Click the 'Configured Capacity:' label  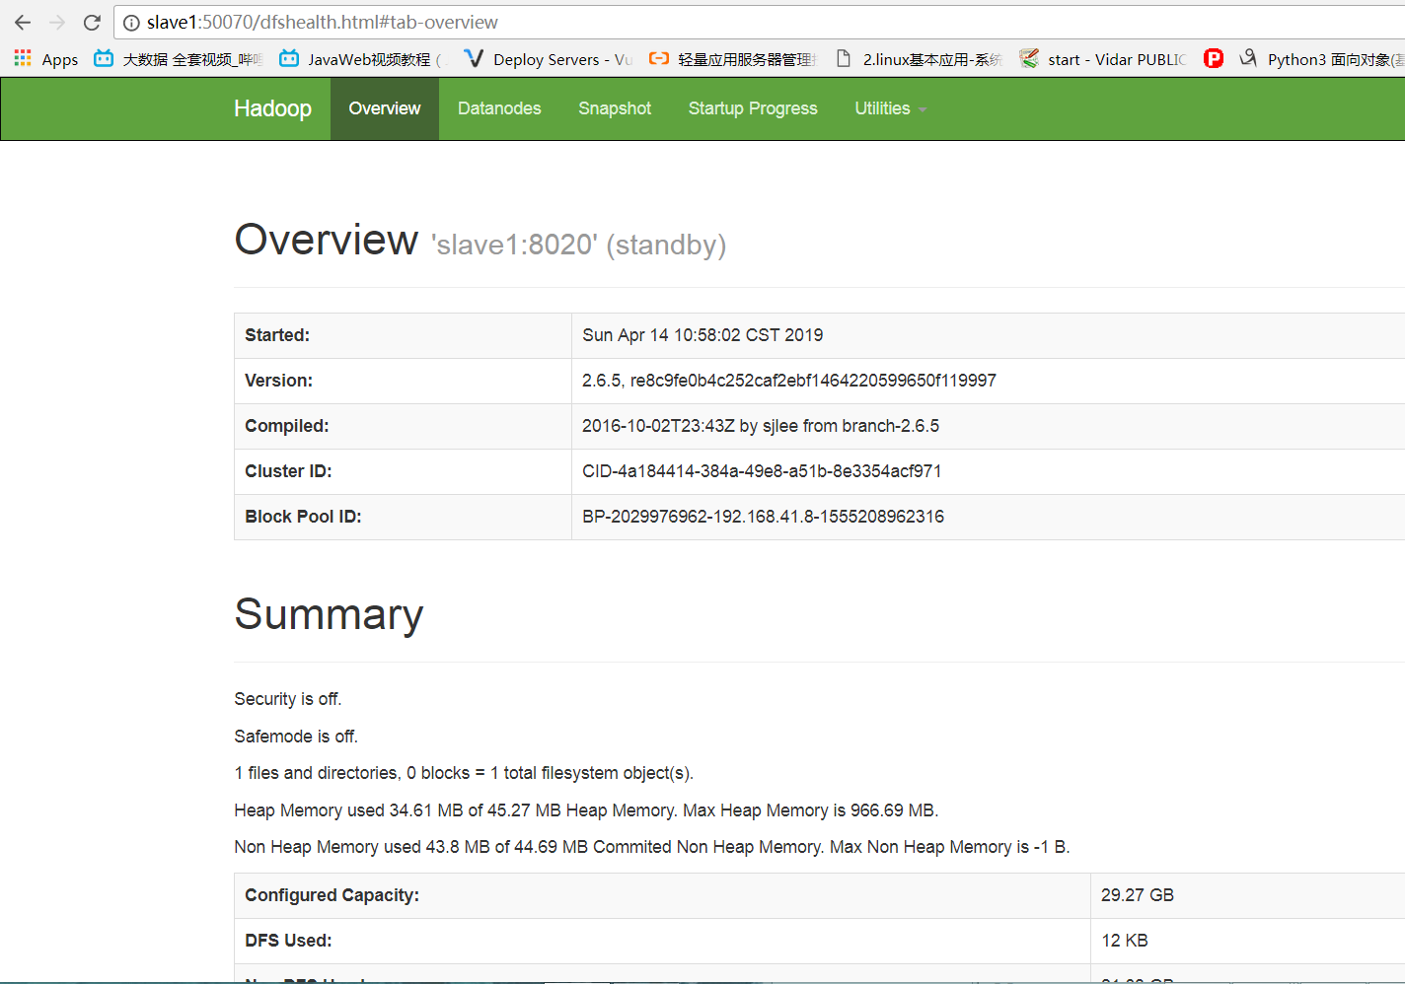point(332,895)
